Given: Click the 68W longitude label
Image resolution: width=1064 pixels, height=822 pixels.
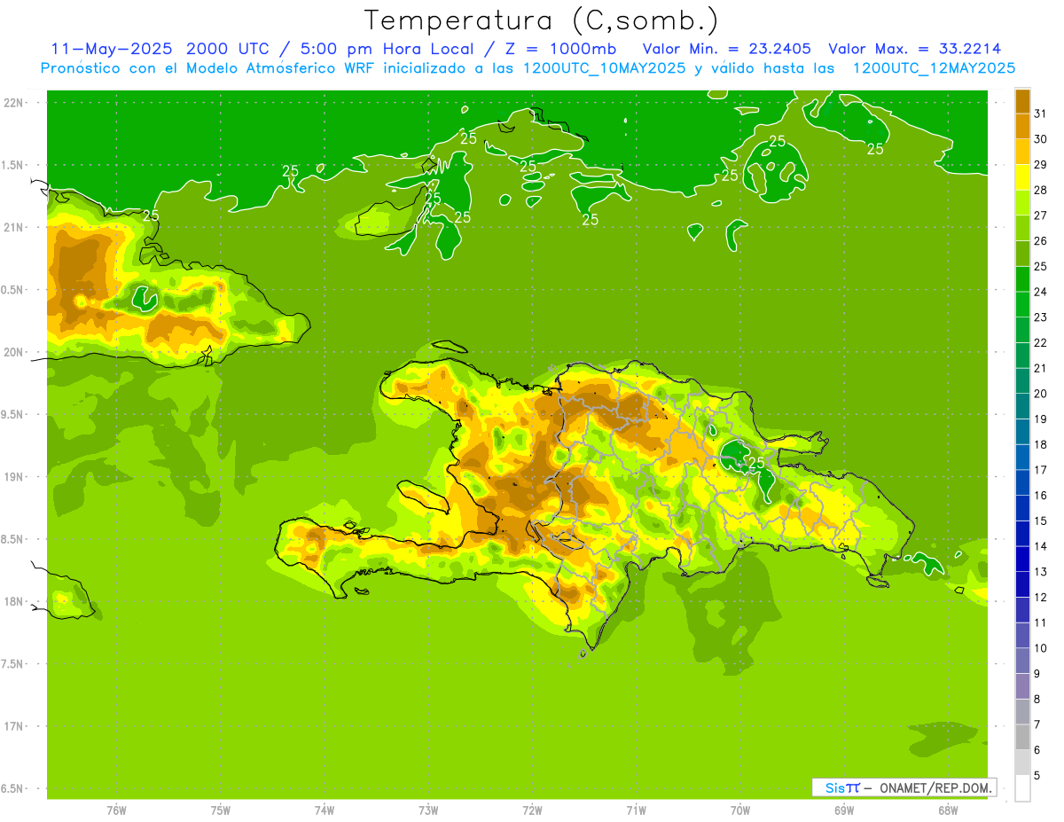Looking at the screenshot, I should [948, 810].
